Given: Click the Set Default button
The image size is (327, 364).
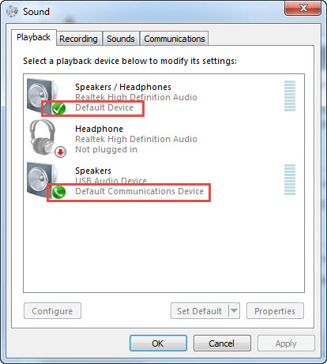Looking at the screenshot, I should (200, 311).
